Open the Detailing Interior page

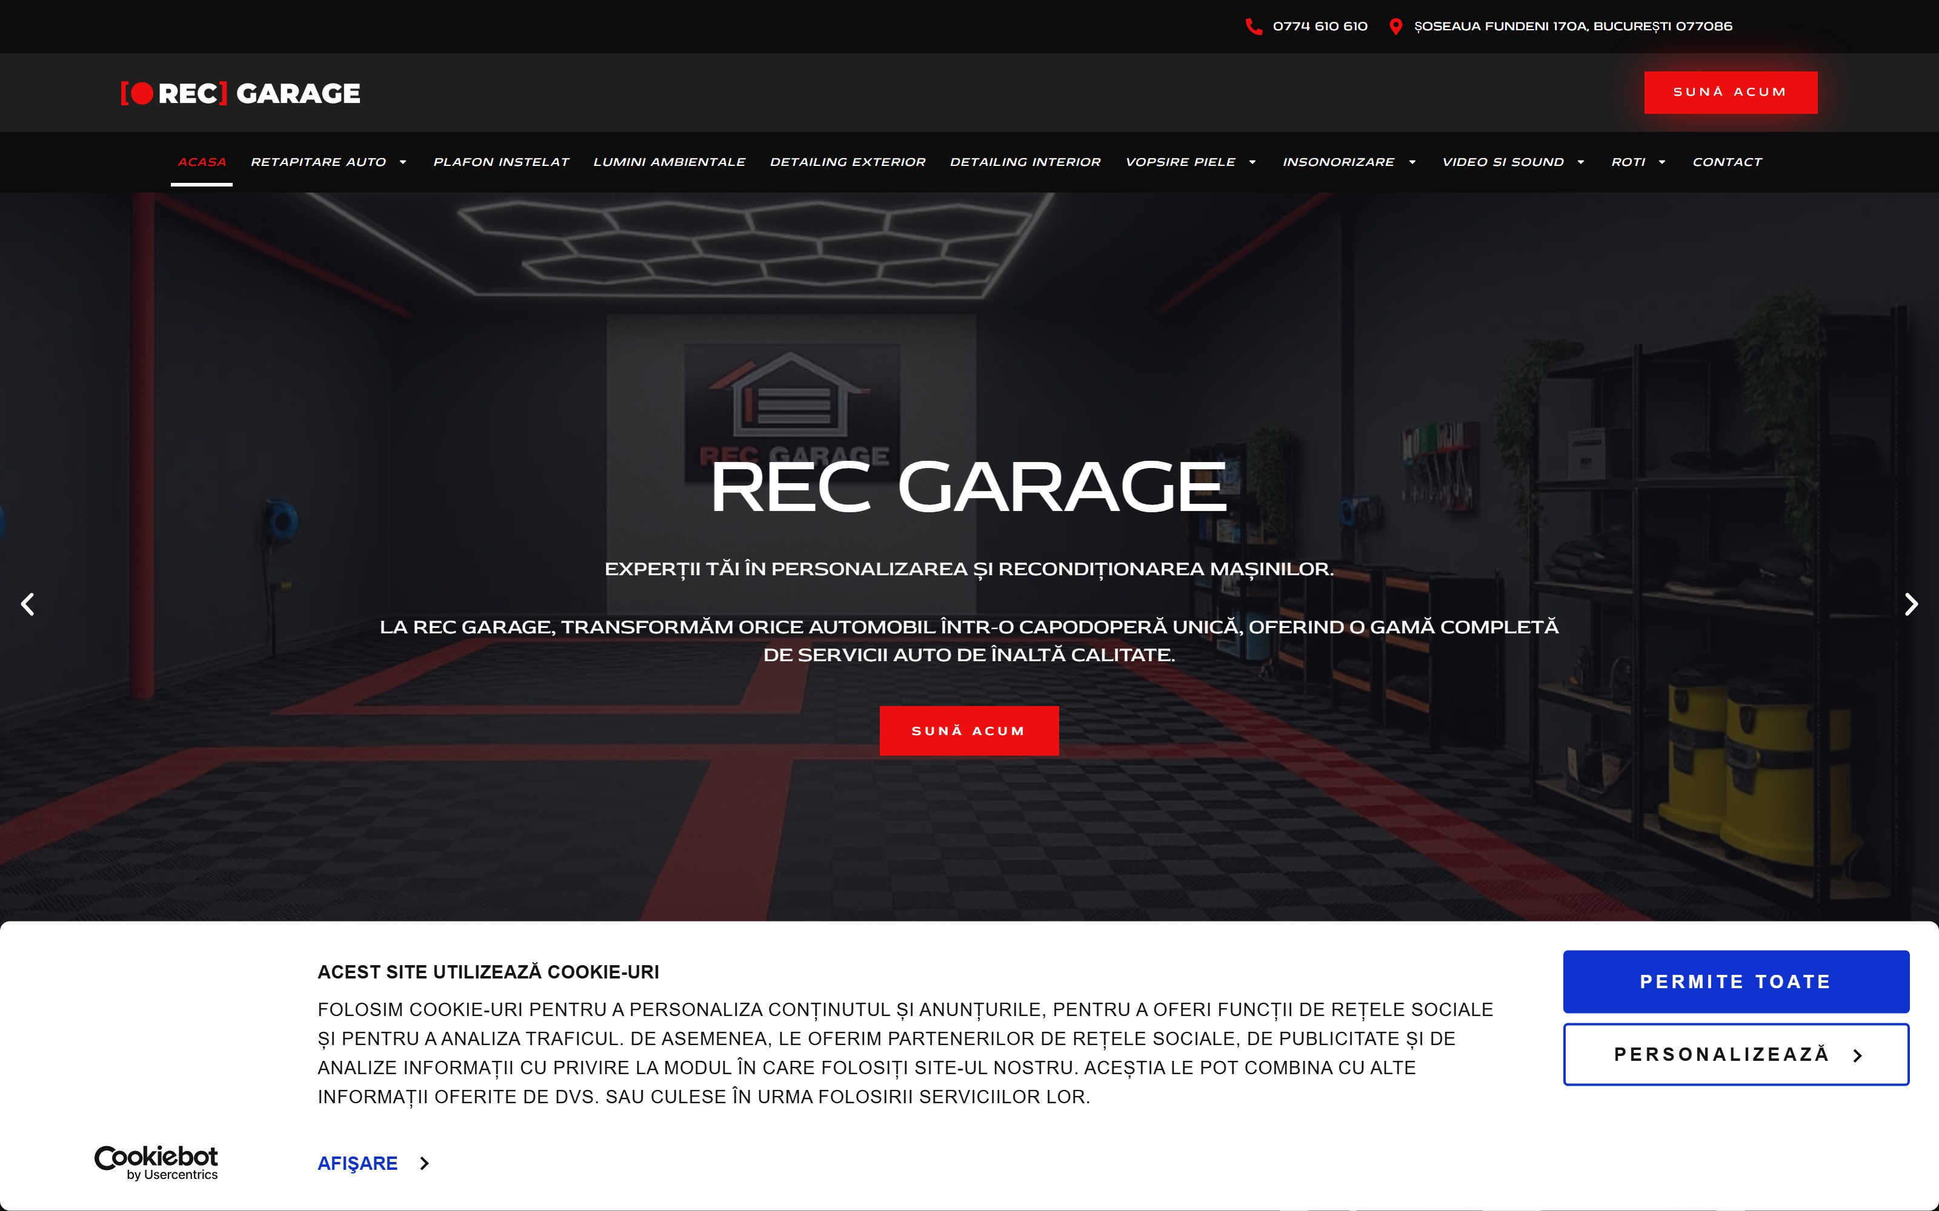pyautogui.click(x=1025, y=162)
